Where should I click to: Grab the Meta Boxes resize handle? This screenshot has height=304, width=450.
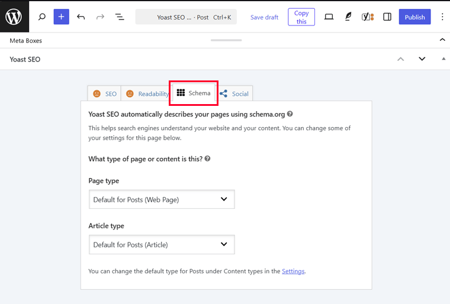click(226, 40)
